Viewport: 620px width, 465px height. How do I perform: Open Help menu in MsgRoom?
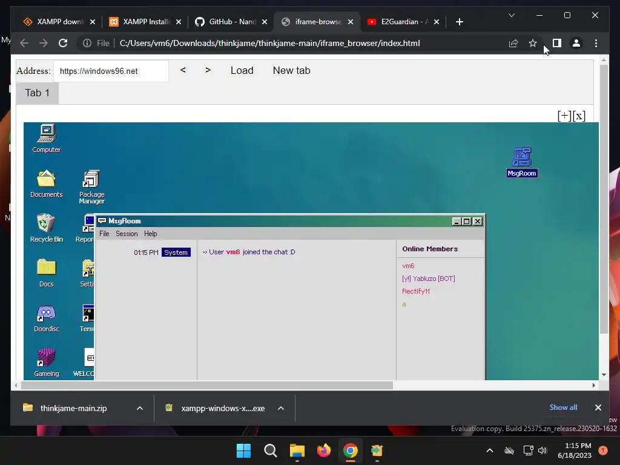[150, 234]
